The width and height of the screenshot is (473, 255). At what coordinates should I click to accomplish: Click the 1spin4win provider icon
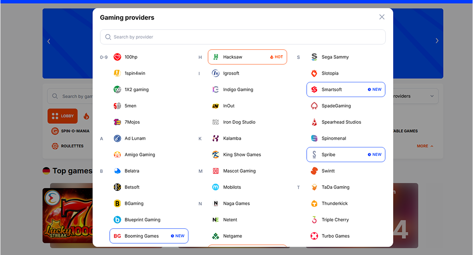tap(118, 73)
